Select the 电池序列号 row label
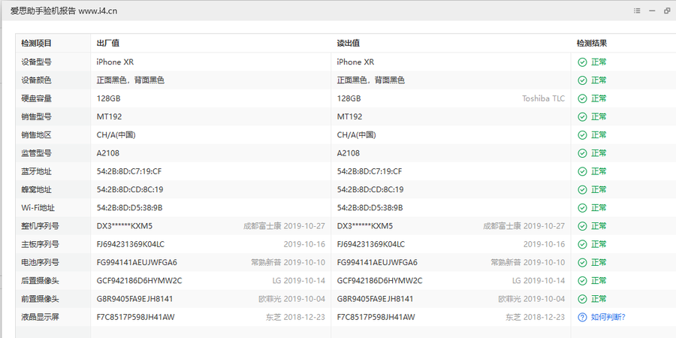The image size is (676, 338). (41, 263)
